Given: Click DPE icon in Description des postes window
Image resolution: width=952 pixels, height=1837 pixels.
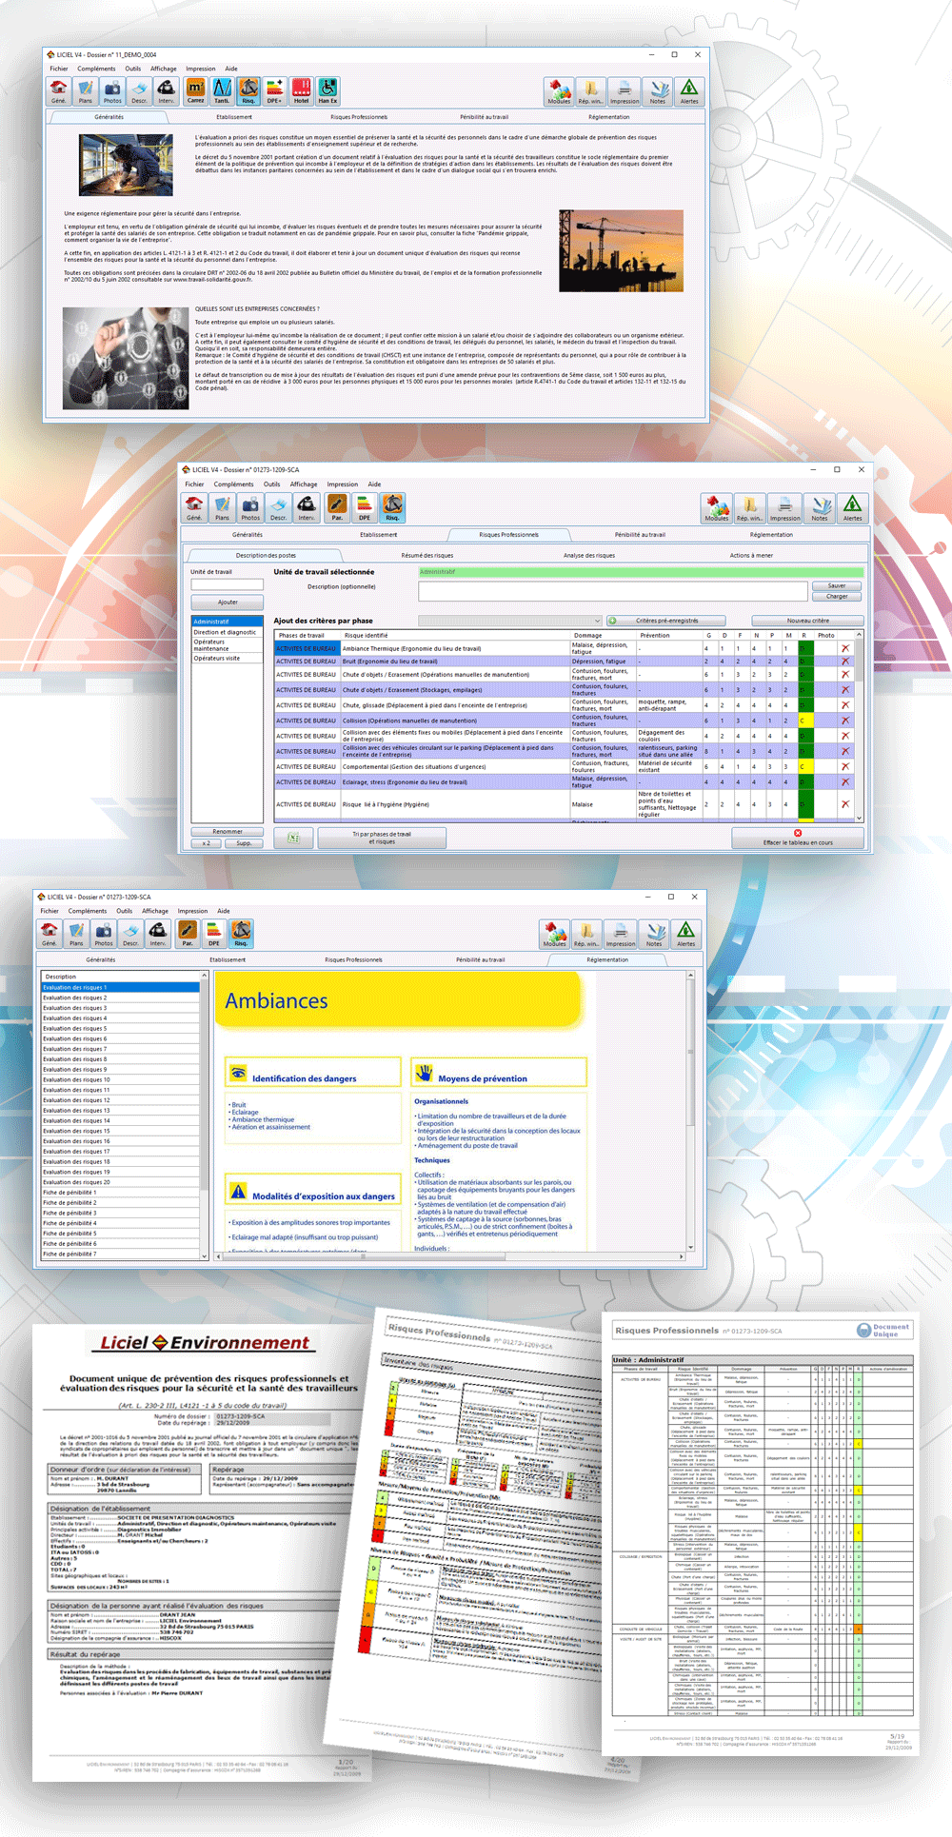Looking at the screenshot, I should [x=365, y=508].
